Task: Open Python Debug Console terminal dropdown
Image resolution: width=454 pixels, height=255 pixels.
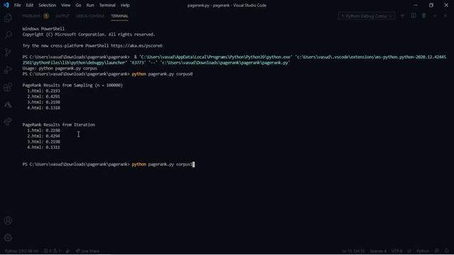Action: click(x=366, y=16)
